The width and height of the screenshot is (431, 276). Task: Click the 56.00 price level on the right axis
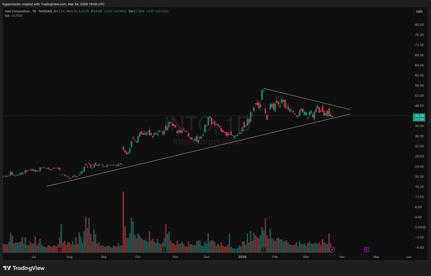tap(419, 85)
